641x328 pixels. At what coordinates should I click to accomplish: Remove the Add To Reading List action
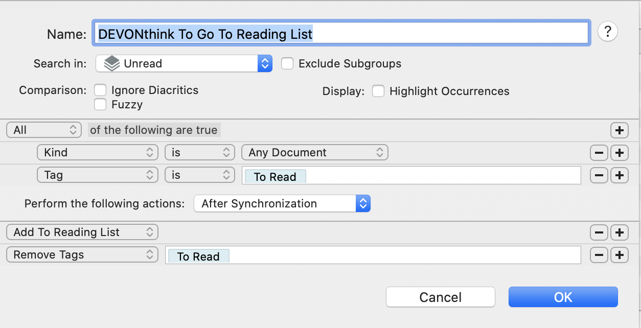tap(599, 232)
